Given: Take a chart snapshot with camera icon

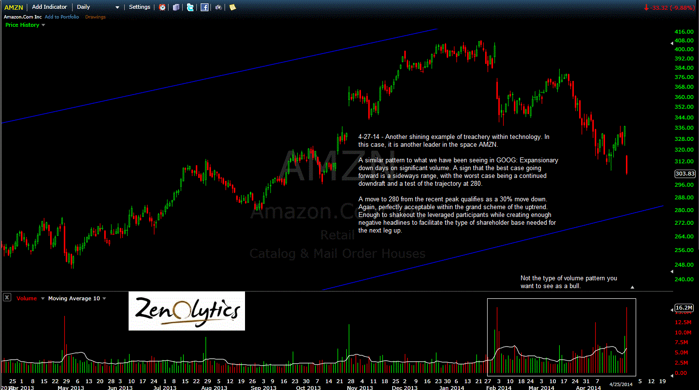Looking at the screenshot, I should click(219, 7).
